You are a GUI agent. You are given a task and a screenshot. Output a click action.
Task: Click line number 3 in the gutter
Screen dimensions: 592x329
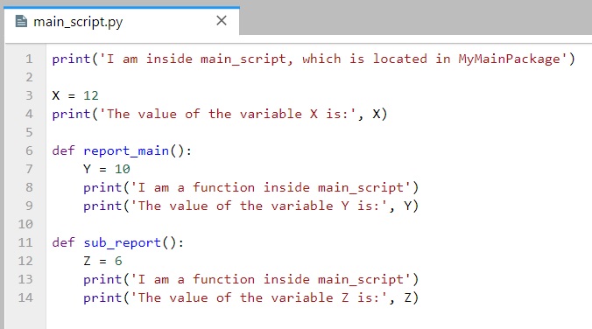point(29,95)
